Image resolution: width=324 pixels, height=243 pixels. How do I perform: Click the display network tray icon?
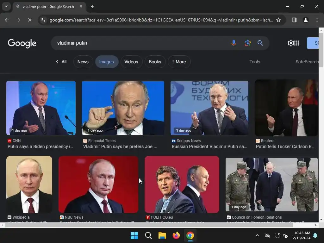click(277, 235)
